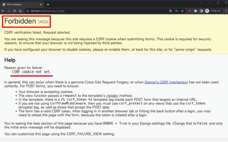View site information icon in address bar
This screenshot has height=142, width=228.
(28, 11)
